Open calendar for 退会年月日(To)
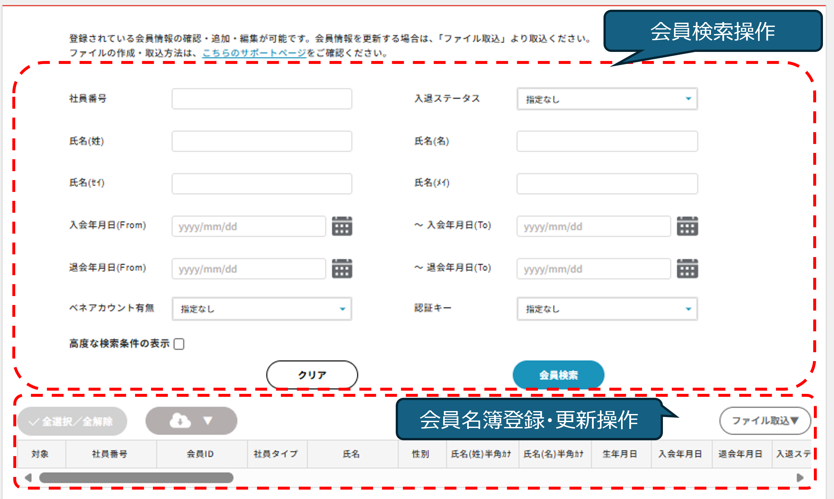 (687, 268)
